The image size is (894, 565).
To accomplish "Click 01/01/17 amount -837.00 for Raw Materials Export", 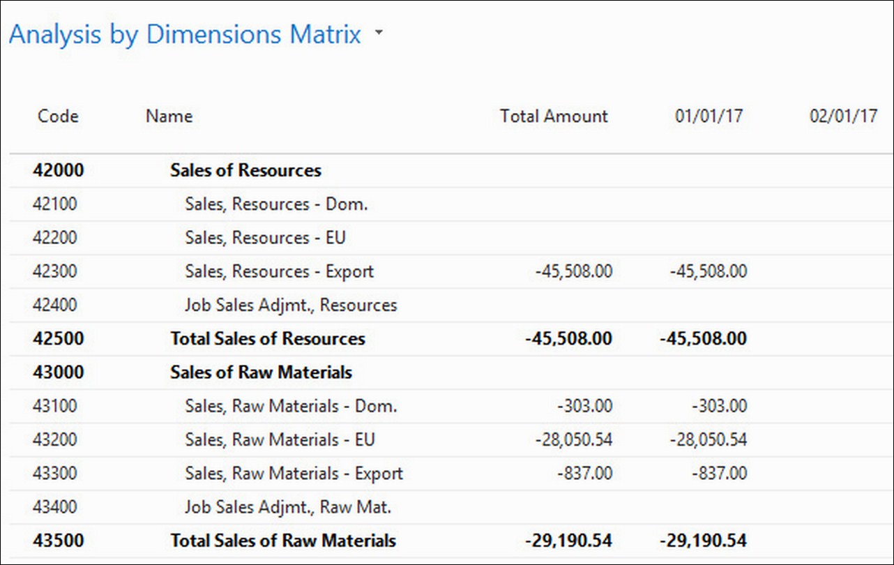I will pos(720,473).
